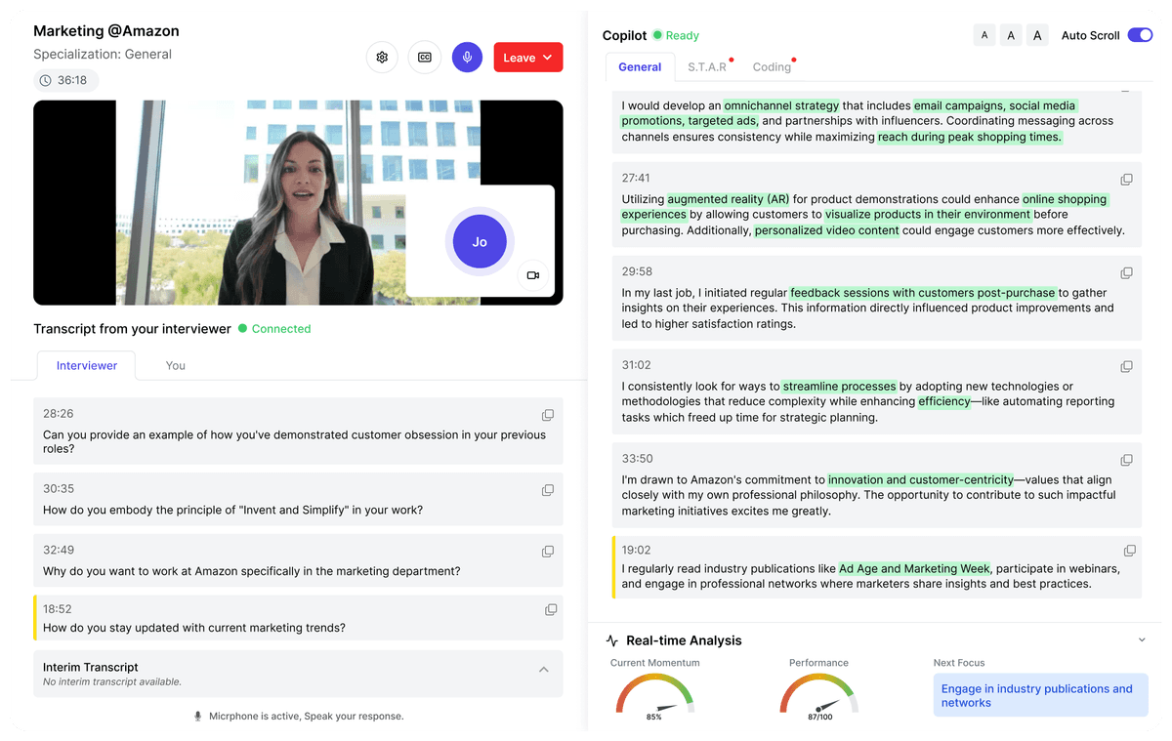Screen dimensions: 1172x741
Task: Expand the Leave button dropdown arrow
Action: (x=547, y=57)
